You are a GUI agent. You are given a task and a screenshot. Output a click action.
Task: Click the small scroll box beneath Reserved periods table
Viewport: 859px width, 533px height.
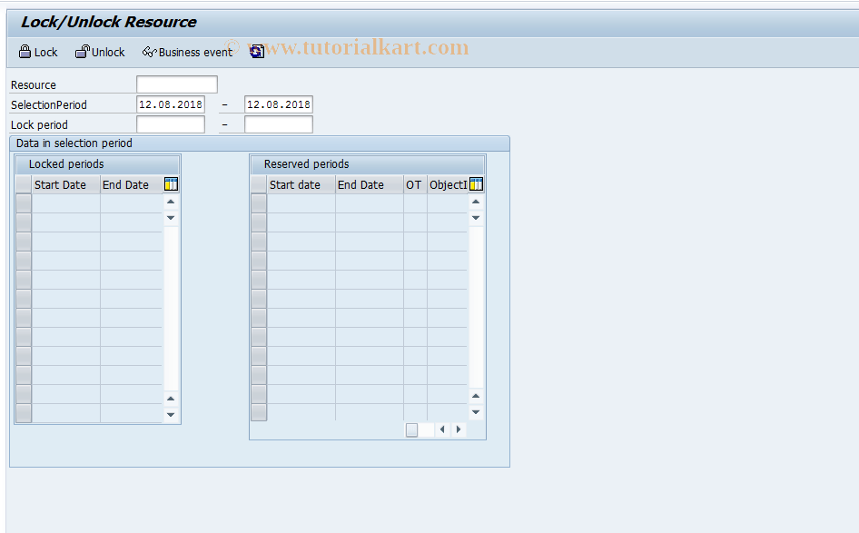click(413, 429)
